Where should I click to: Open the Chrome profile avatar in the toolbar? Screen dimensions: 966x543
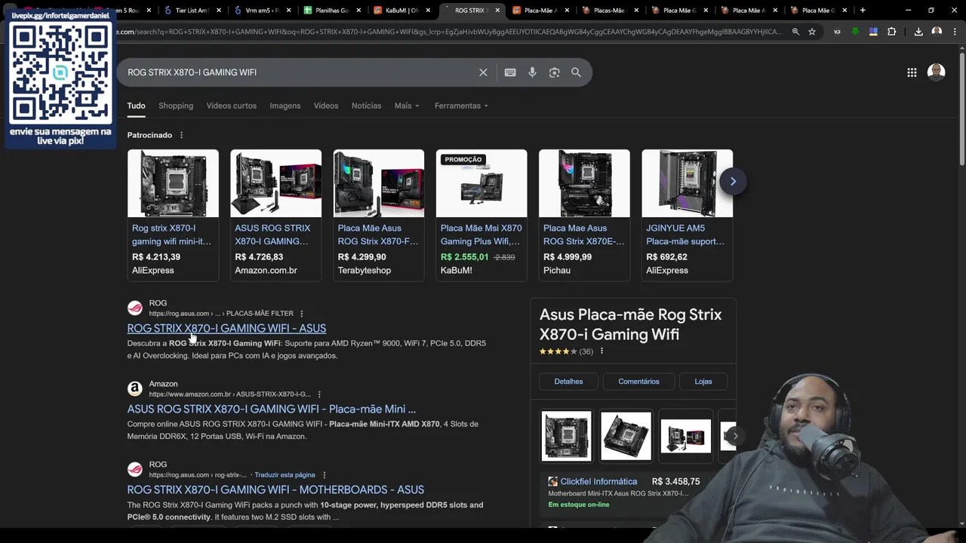[x=937, y=32]
